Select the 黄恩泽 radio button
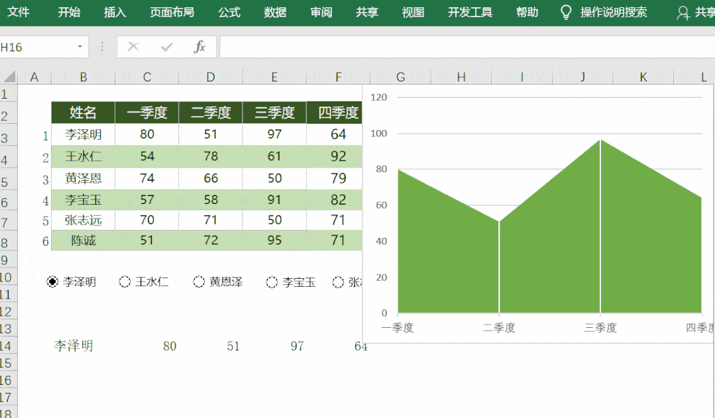The width and height of the screenshot is (715, 418). click(198, 282)
